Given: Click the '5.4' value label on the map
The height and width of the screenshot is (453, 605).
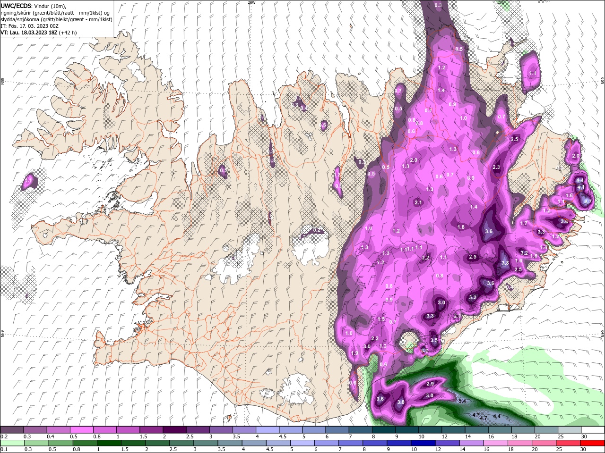Looking at the screenshot, I should click(x=463, y=401).
